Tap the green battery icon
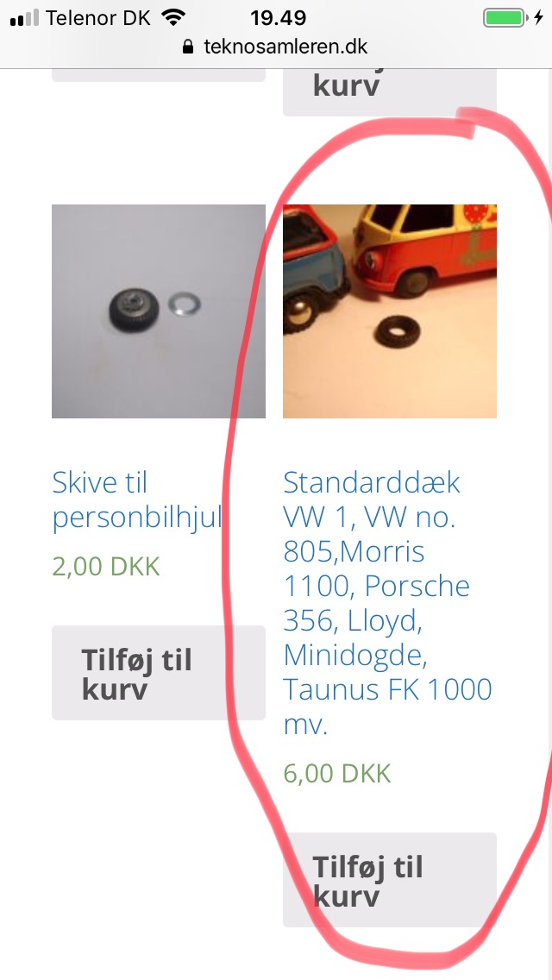The height and width of the screenshot is (980, 552). coord(505,17)
